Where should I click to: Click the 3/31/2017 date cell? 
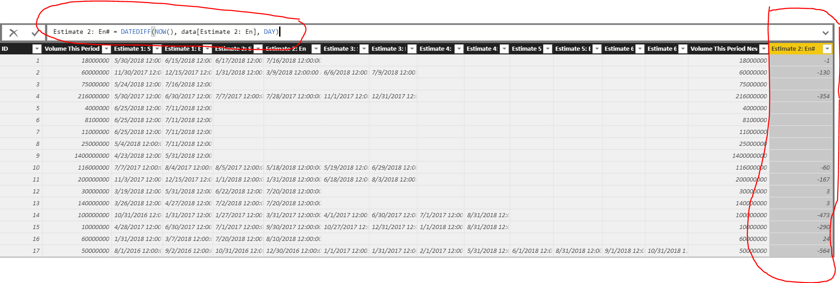pyautogui.click(x=293, y=215)
